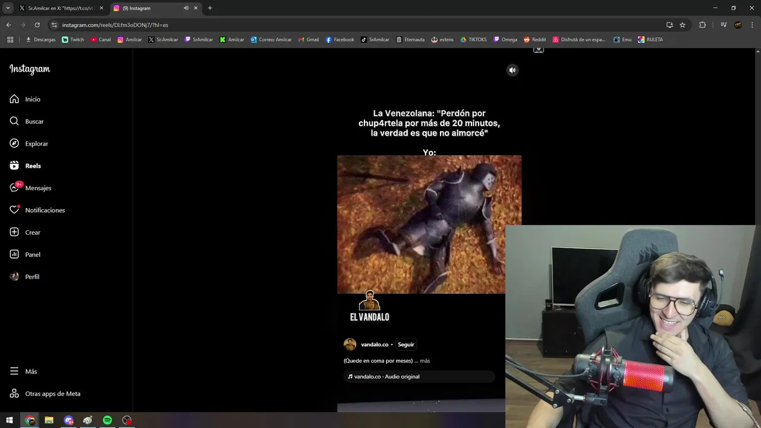This screenshot has height=428, width=761.
Task: Open Disfrutá de un espa... bookmark
Action: point(579,40)
